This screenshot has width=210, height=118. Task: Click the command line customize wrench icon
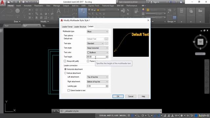click(58, 111)
